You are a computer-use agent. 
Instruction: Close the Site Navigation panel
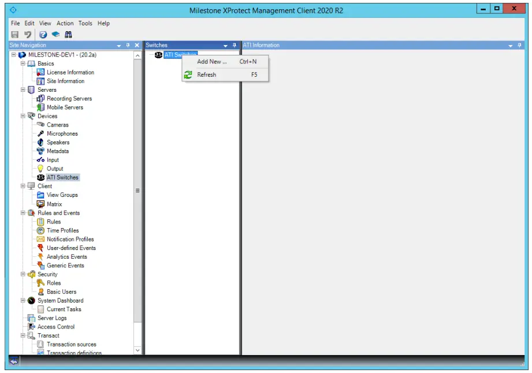pos(137,45)
